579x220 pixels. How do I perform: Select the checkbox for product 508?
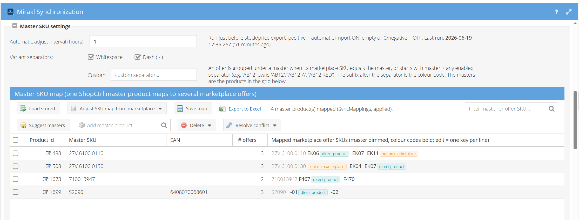point(16,166)
